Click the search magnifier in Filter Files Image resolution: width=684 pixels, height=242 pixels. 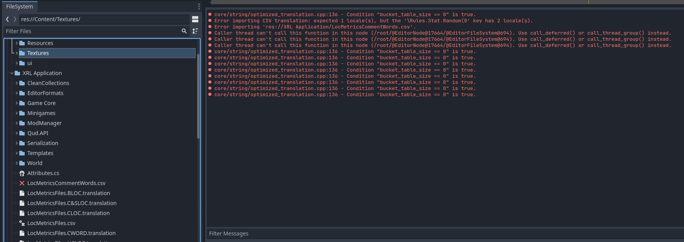184,31
